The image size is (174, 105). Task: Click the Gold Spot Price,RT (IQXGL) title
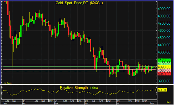click(79, 3)
